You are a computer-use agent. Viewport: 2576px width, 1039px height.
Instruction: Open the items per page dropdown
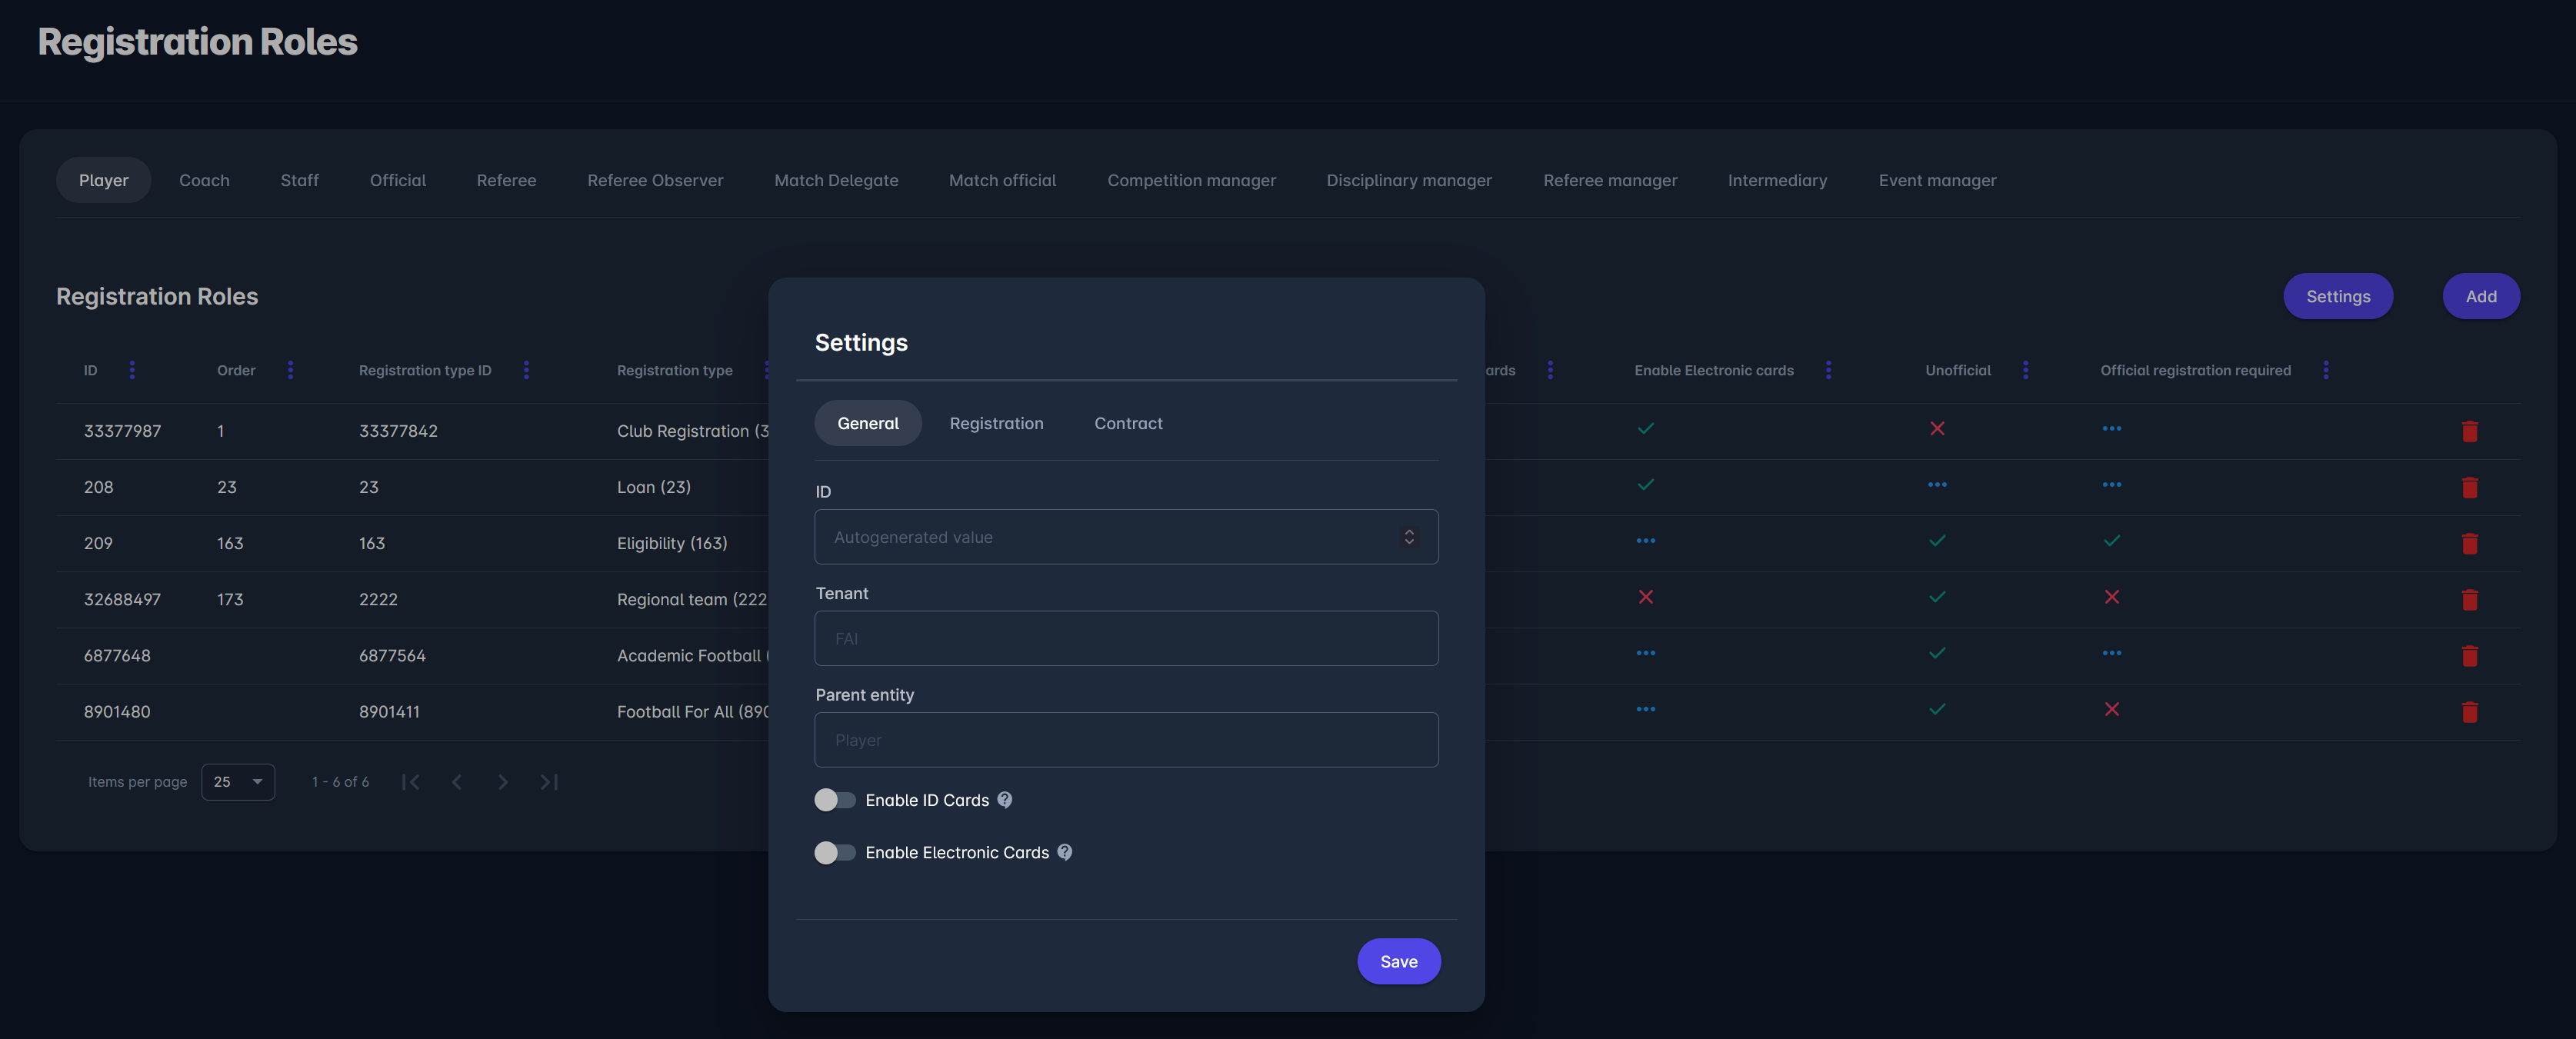pyautogui.click(x=237, y=782)
